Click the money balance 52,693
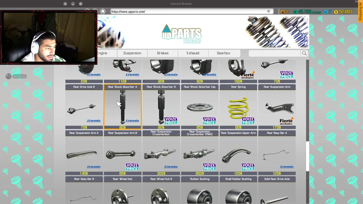The width and height of the screenshot is (363, 204). (343, 12)
